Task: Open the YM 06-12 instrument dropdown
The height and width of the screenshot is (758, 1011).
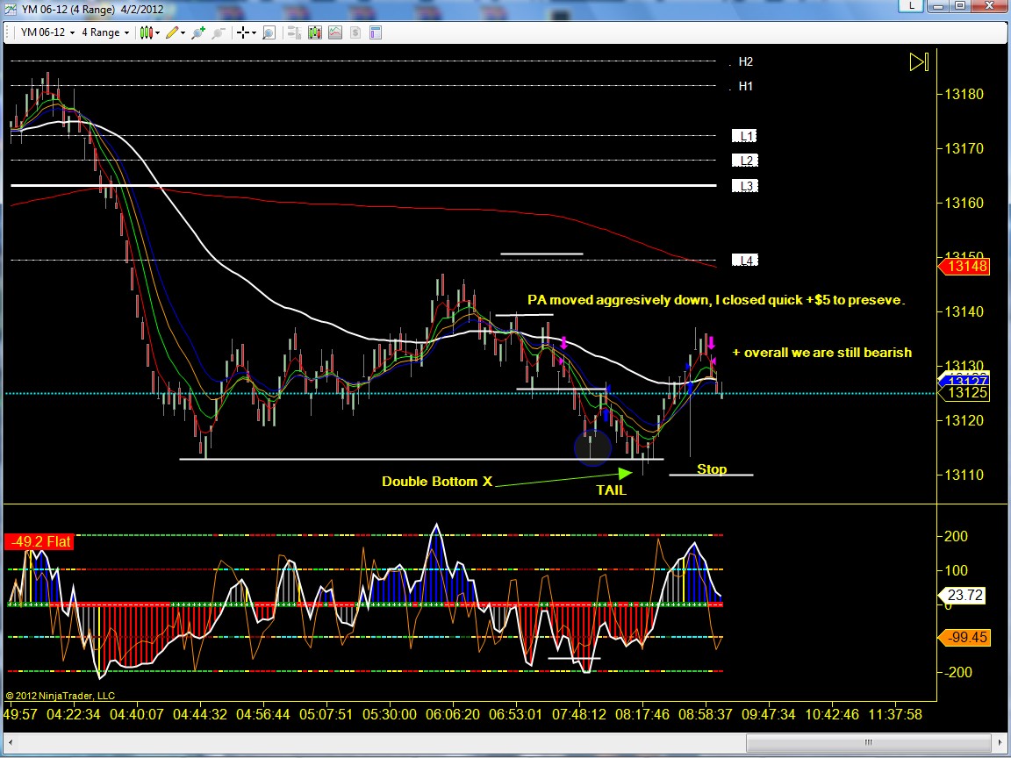Action: [x=47, y=32]
